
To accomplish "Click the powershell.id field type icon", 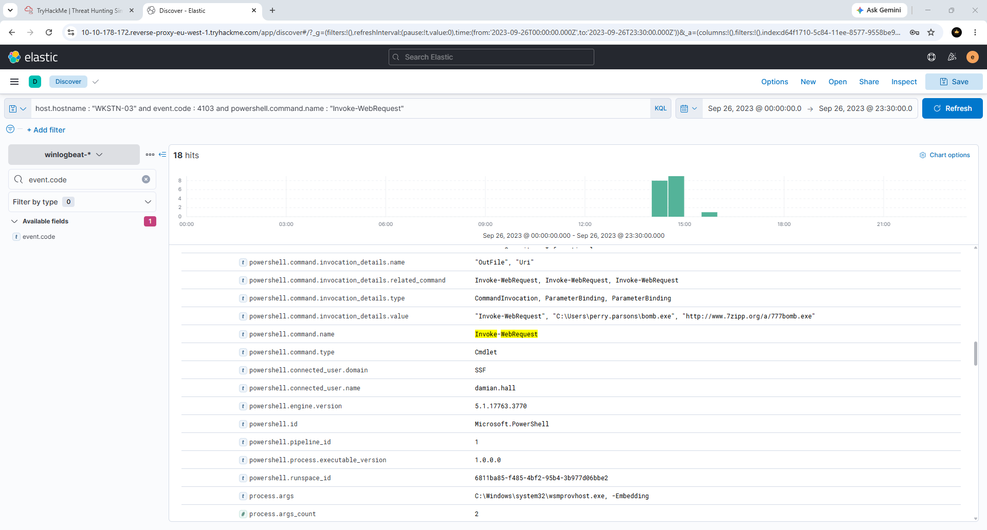I will click(x=243, y=424).
